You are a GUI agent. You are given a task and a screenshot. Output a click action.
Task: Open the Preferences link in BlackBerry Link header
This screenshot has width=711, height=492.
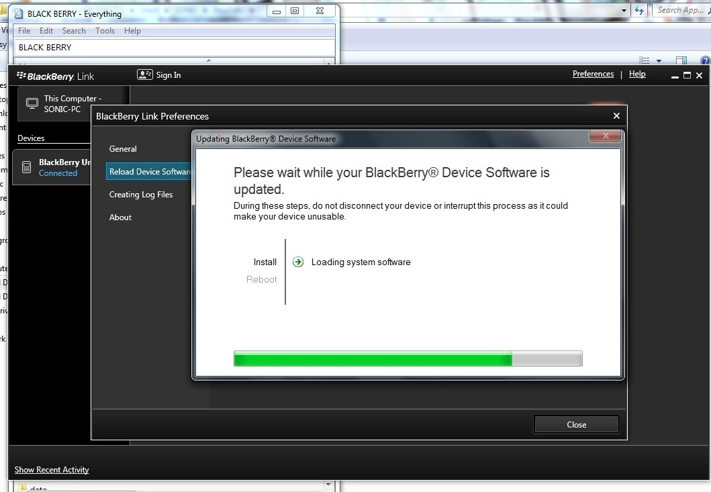tap(593, 74)
